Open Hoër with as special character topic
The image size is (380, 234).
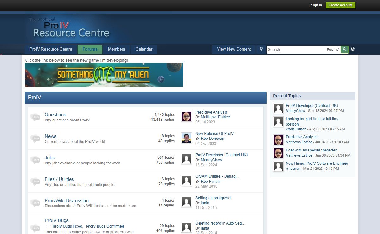[311, 150]
